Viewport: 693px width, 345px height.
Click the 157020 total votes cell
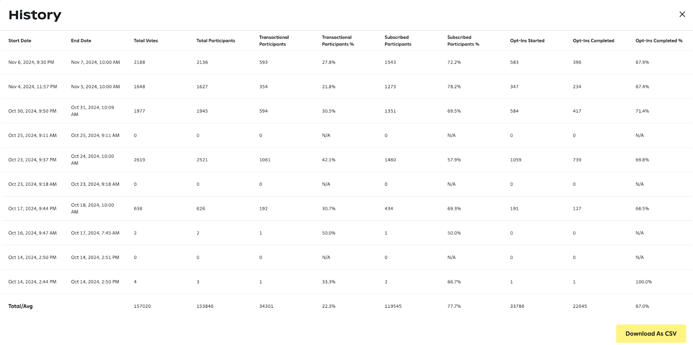[x=142, y=306]
